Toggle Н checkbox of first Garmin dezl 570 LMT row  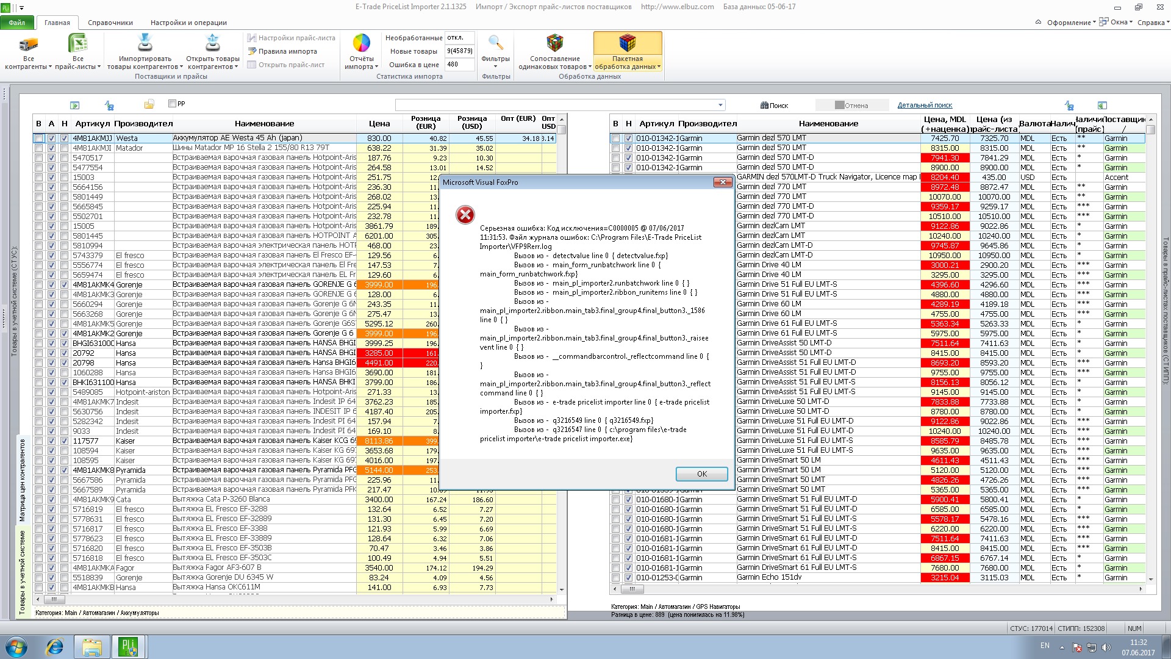[x=628, y=139]
